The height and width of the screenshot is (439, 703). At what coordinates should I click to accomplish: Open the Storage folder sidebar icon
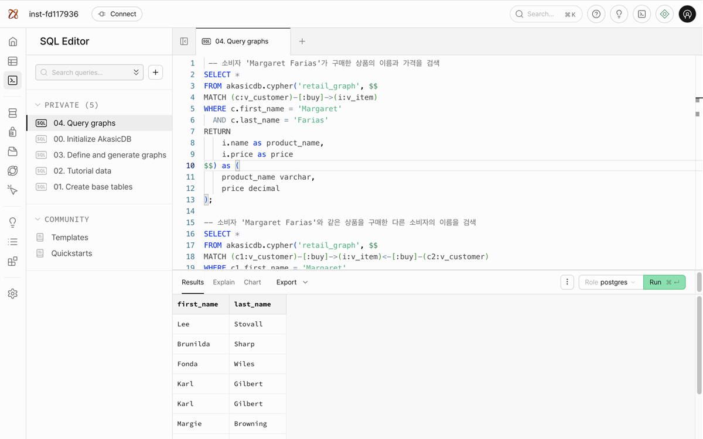tap(13, 152)
